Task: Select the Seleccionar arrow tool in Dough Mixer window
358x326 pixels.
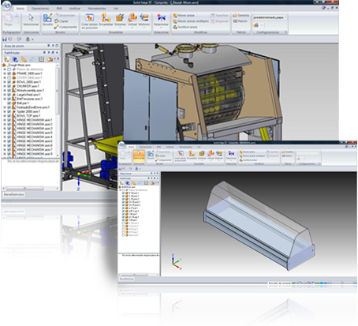Action: pos(31,20)
